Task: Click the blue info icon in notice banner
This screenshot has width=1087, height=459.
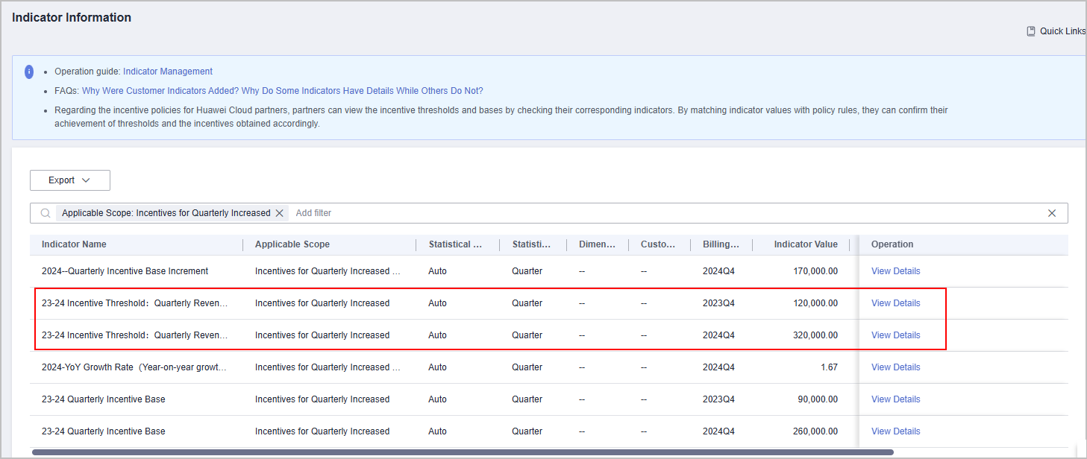Action: coord(29,72)
